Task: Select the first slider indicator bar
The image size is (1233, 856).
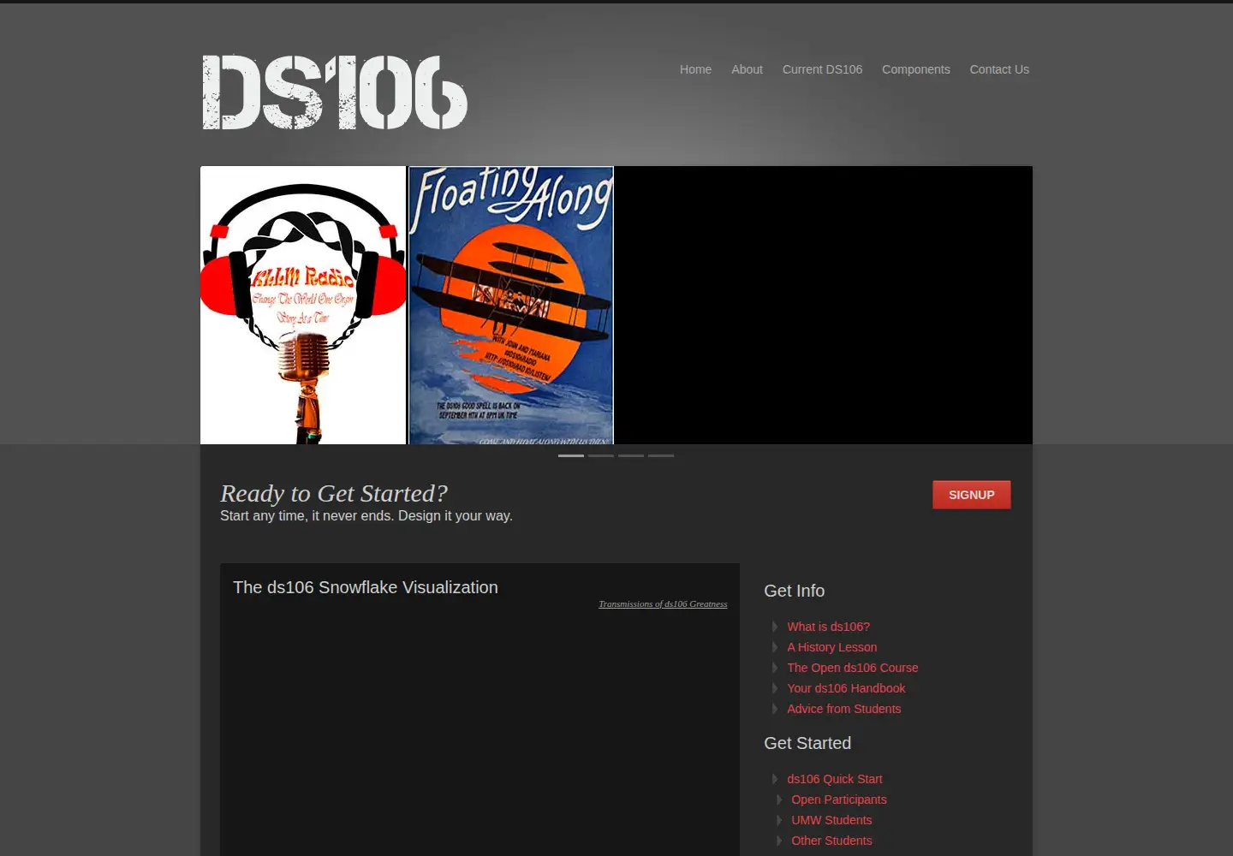Action: [x=571, y=455]
